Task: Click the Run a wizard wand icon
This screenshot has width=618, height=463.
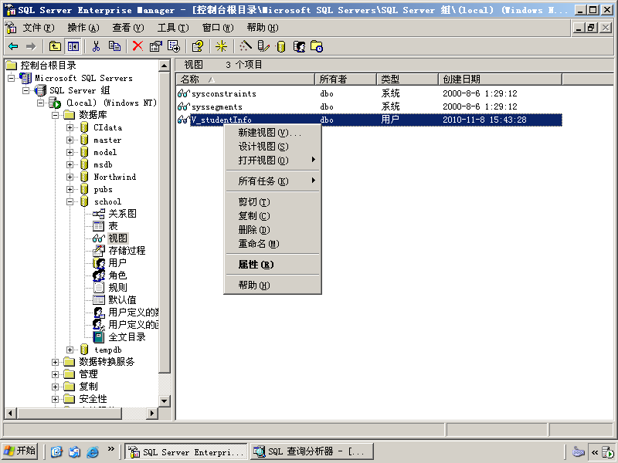Action: pyautogui.click(x=246, y=46)
